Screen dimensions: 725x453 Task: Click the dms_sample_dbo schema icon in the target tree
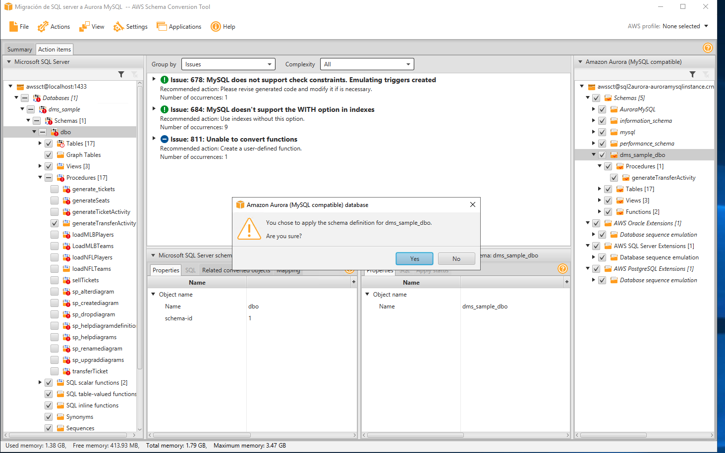tap(613, 155)
